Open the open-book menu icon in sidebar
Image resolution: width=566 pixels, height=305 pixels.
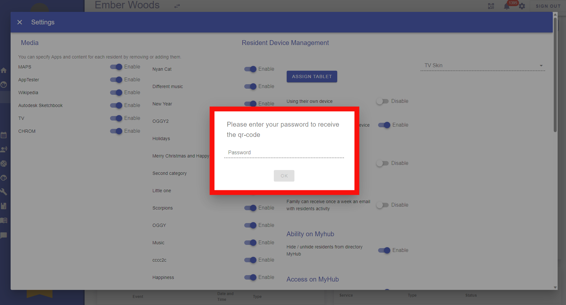tap(4, 220)
